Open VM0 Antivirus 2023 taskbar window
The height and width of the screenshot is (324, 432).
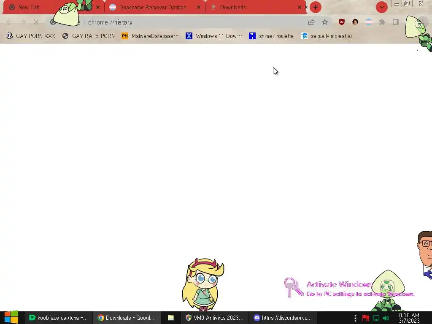(215, 318)
